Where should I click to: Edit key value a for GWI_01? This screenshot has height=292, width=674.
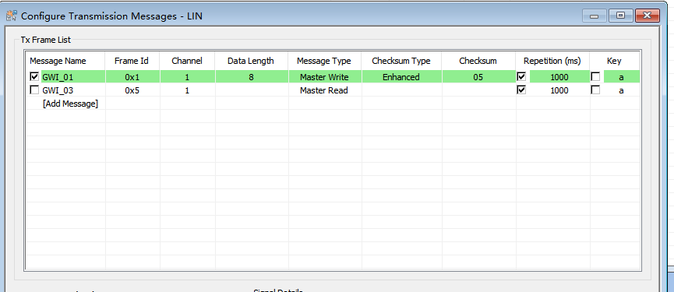pyautogui.click(x=622, y=77)
